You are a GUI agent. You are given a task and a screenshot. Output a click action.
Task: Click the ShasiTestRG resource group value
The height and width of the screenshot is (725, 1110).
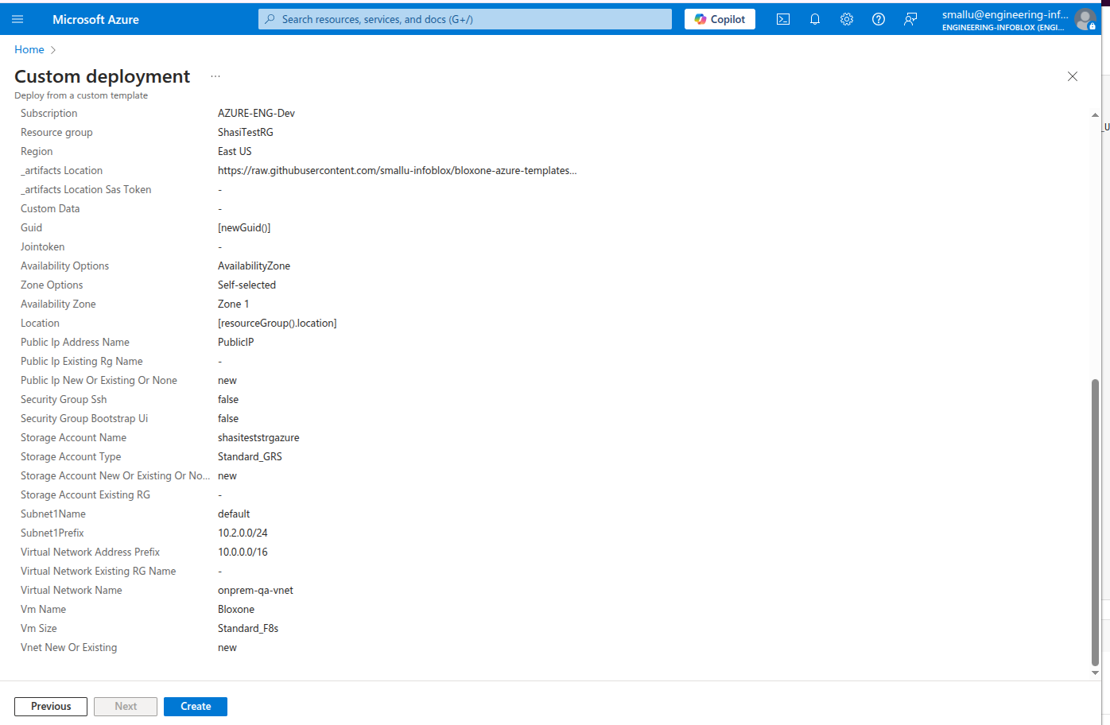point(246,132)
